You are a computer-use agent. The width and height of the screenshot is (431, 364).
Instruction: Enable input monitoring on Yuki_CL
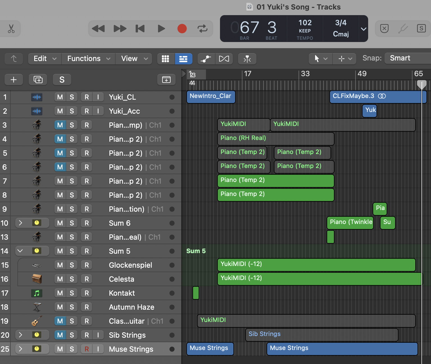click(x=98, y=97)
